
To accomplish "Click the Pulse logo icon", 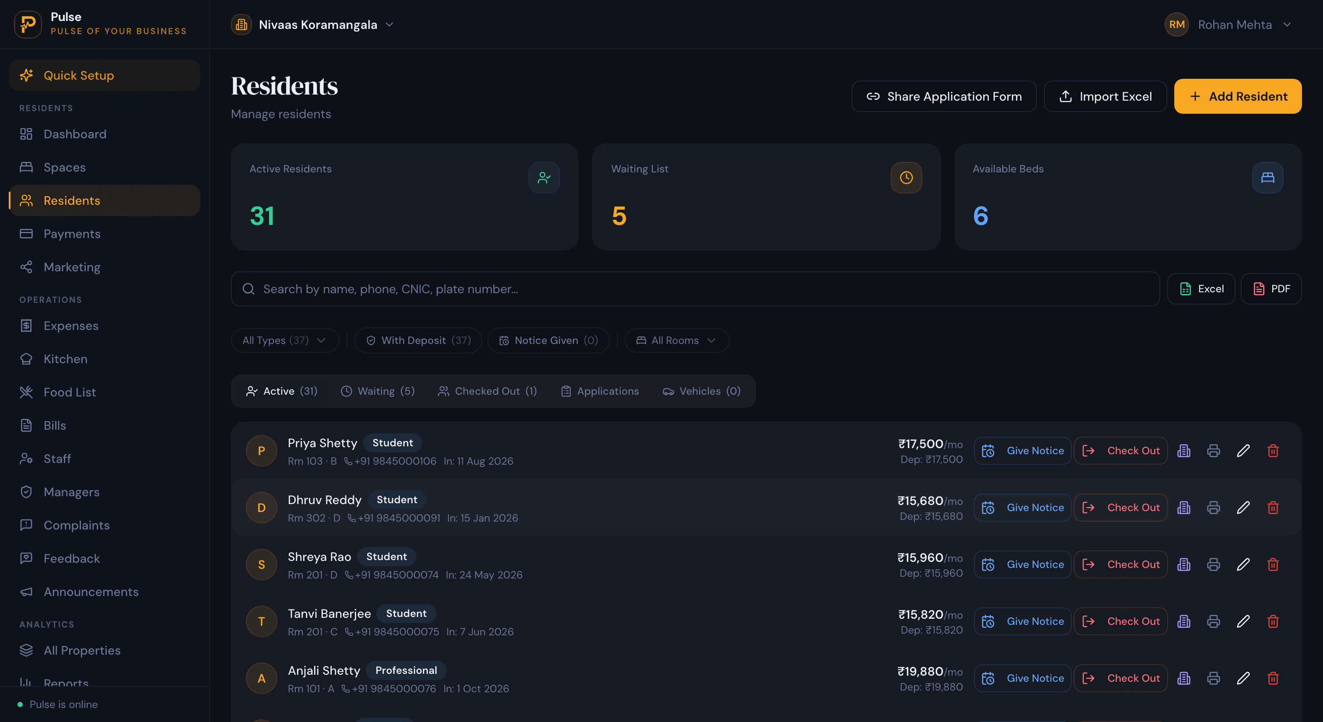I will pyautogui.click(x=28, y=24).
